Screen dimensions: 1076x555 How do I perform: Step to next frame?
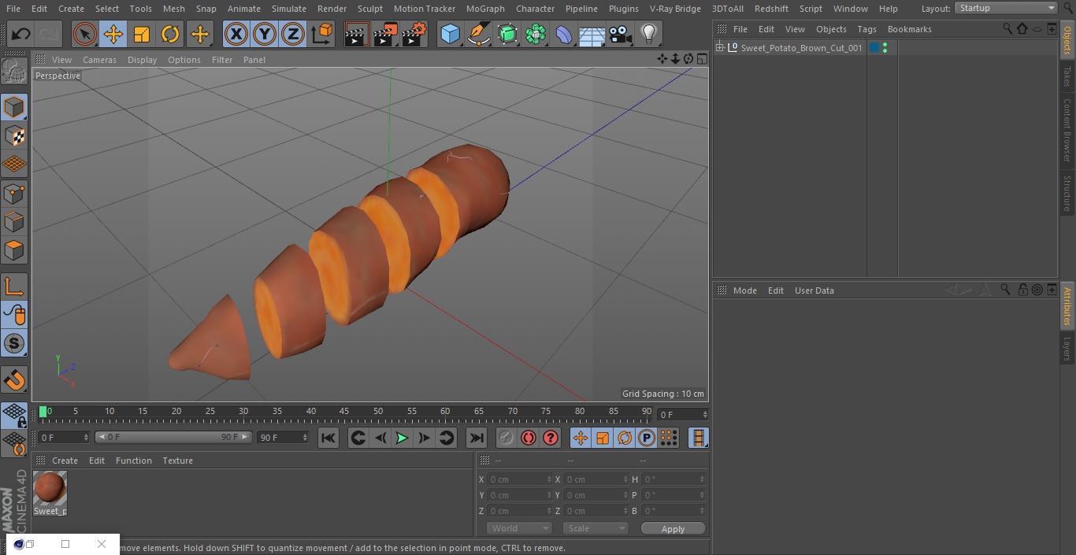click(424, 438)
